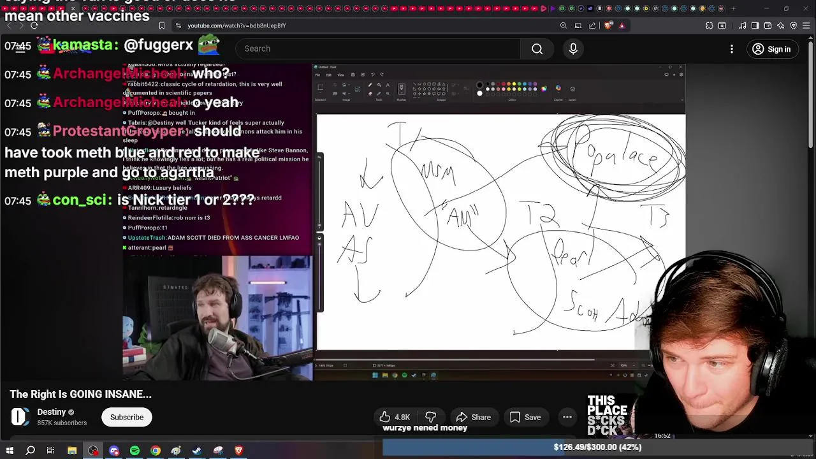816x459 pixels.
Task: Open Brave browser from the taskbar
Action: 239,451
